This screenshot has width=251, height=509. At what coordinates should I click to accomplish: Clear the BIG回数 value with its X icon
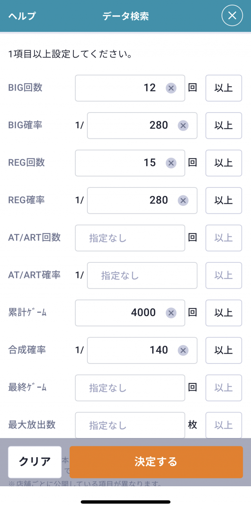[x=171, y=88]
